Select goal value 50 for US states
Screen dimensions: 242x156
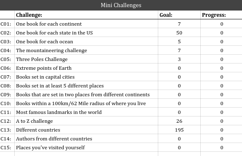pos(179,33)
